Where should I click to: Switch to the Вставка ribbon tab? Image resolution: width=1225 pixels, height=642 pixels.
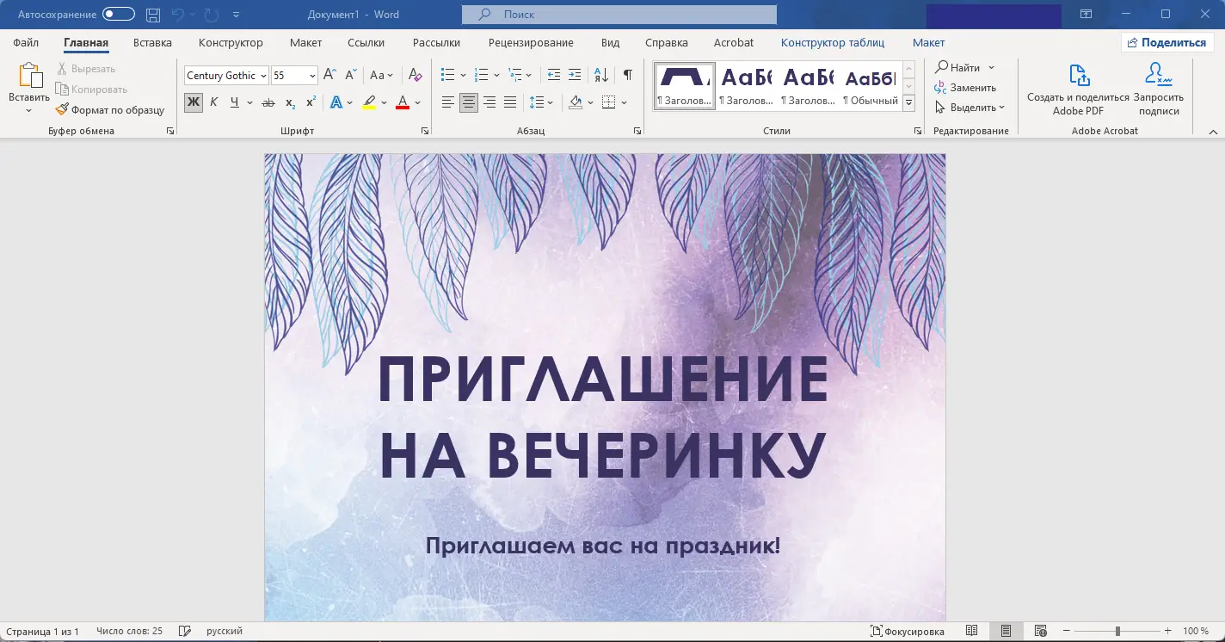point(151,42)
